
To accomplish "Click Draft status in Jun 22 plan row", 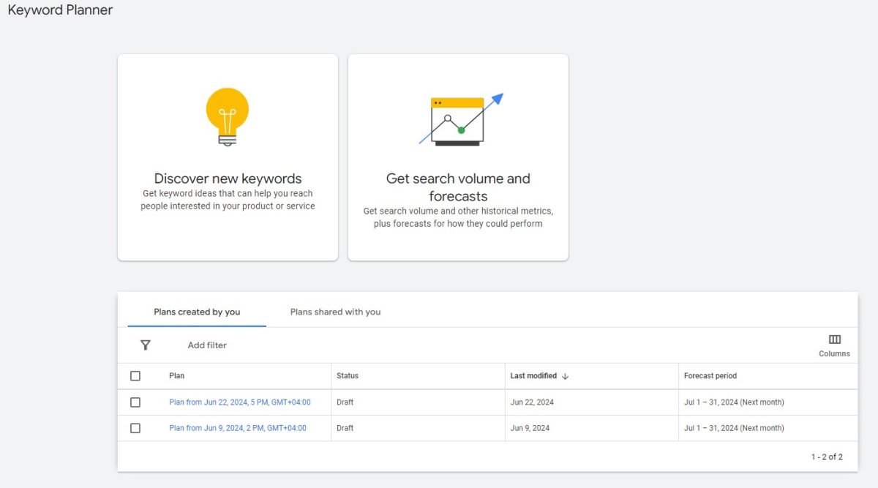I will click(345, 402).
